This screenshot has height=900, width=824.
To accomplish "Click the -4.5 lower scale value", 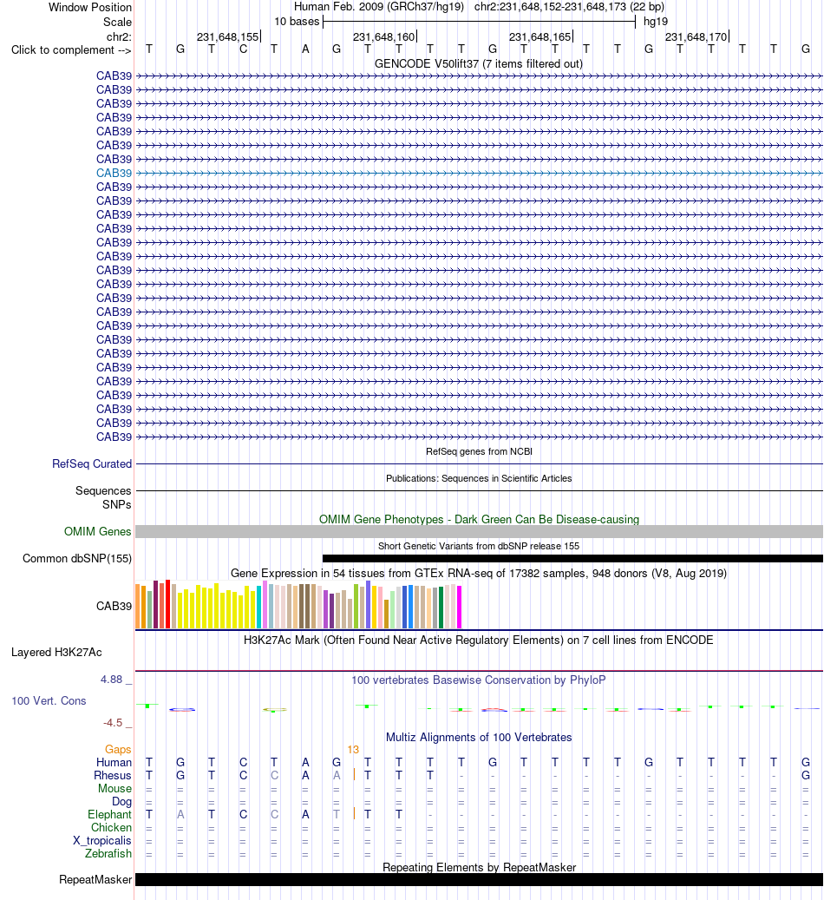I will coord(113,723).
